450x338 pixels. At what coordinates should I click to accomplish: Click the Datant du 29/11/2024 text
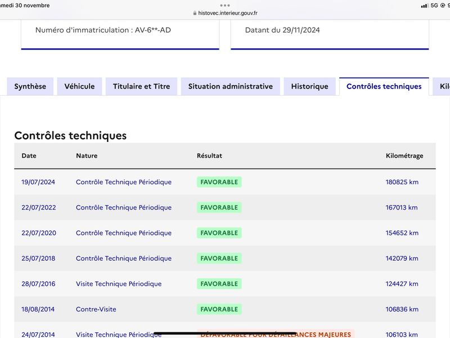pos(282,30)
